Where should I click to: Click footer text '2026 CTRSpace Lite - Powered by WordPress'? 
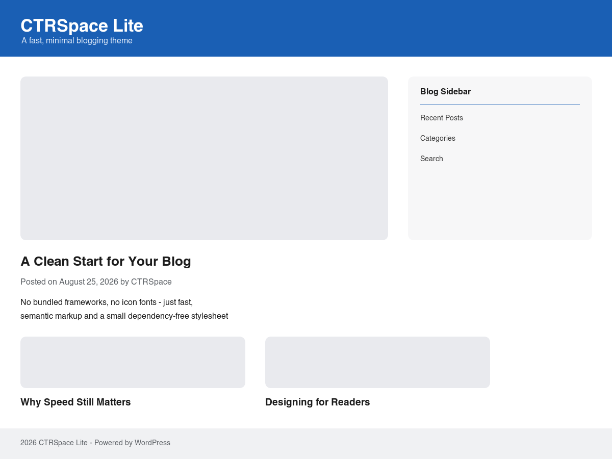coord(95,443)
